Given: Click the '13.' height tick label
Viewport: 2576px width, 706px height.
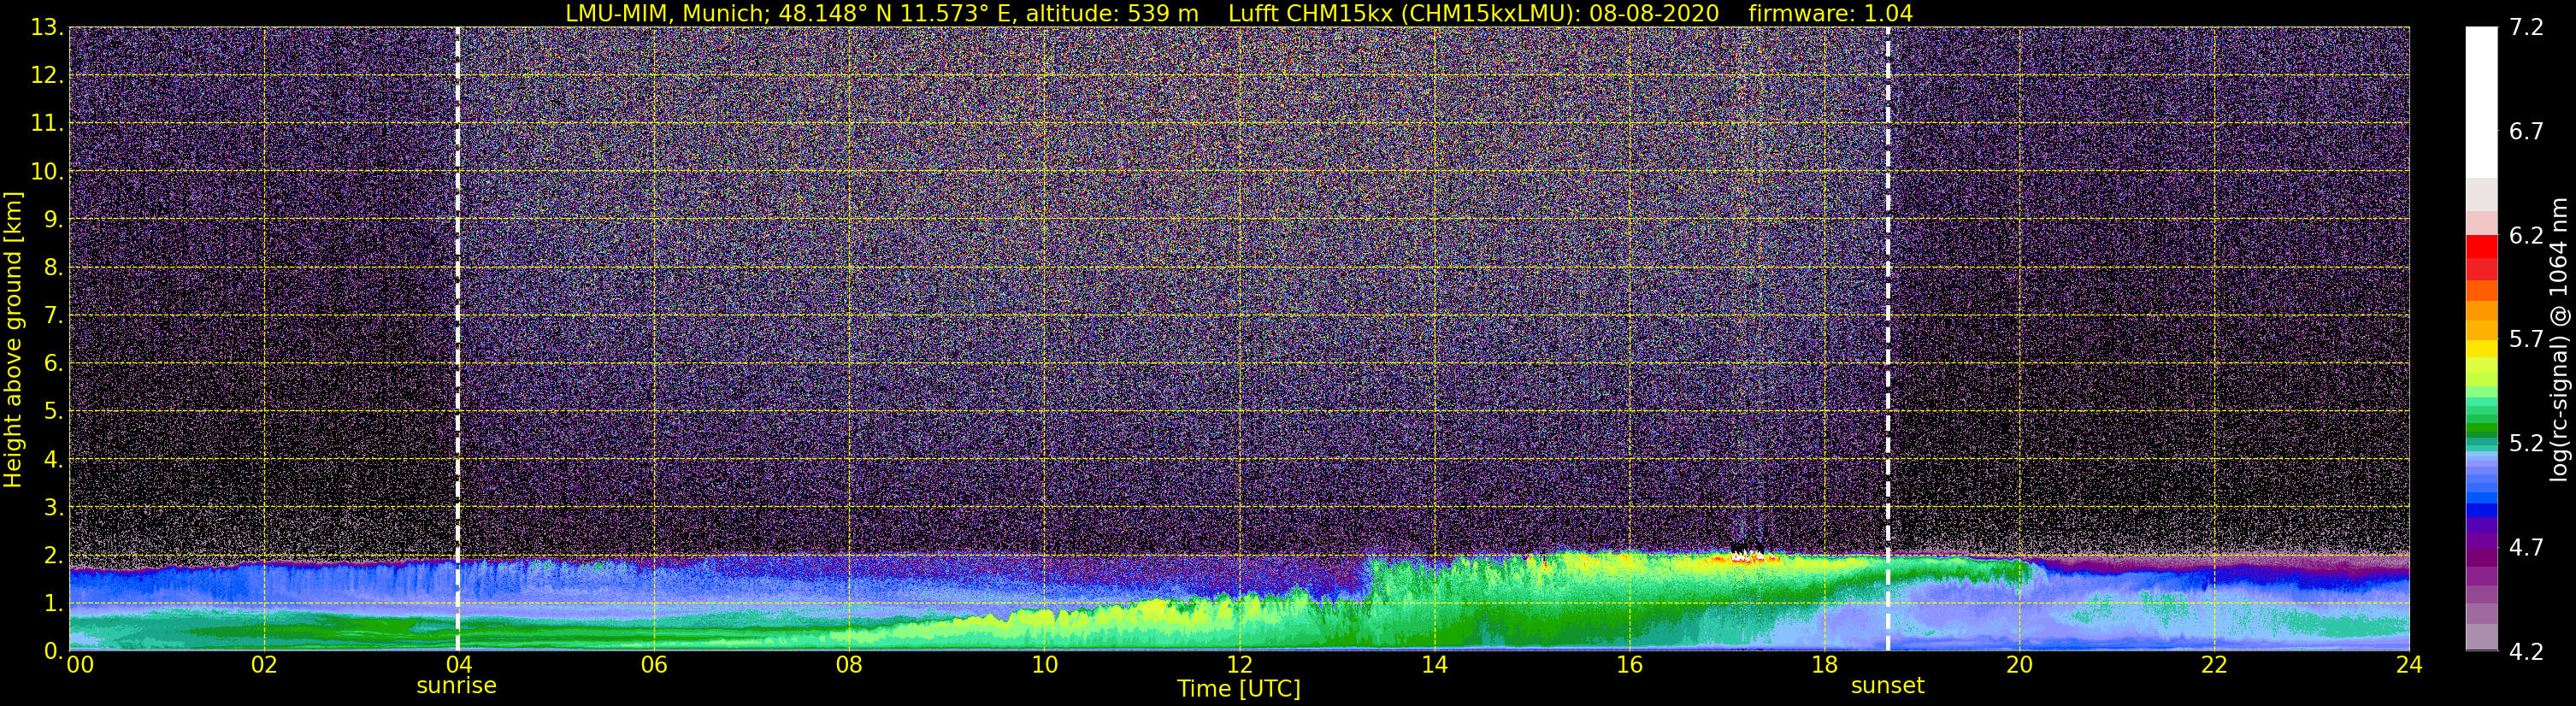Looking at the screenshot, I should pyautogui.click(x=47, y=27).
